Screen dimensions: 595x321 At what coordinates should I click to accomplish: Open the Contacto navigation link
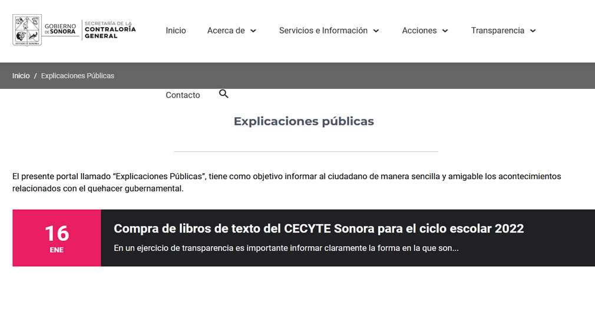coord(183,95)
